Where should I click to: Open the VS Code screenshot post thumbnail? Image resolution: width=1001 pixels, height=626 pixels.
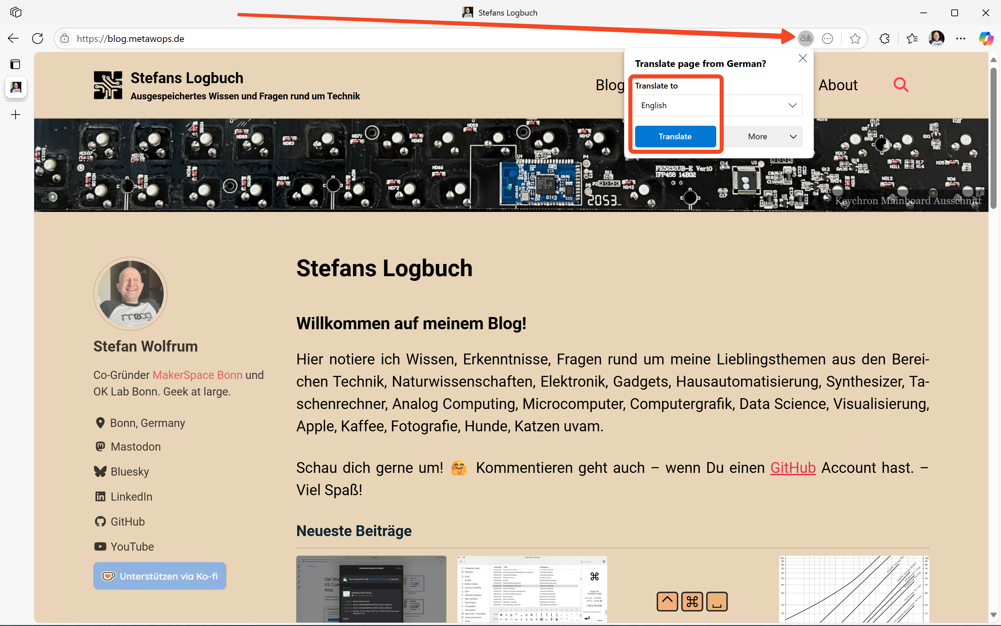pyautogui.click(x=371, y=589)
